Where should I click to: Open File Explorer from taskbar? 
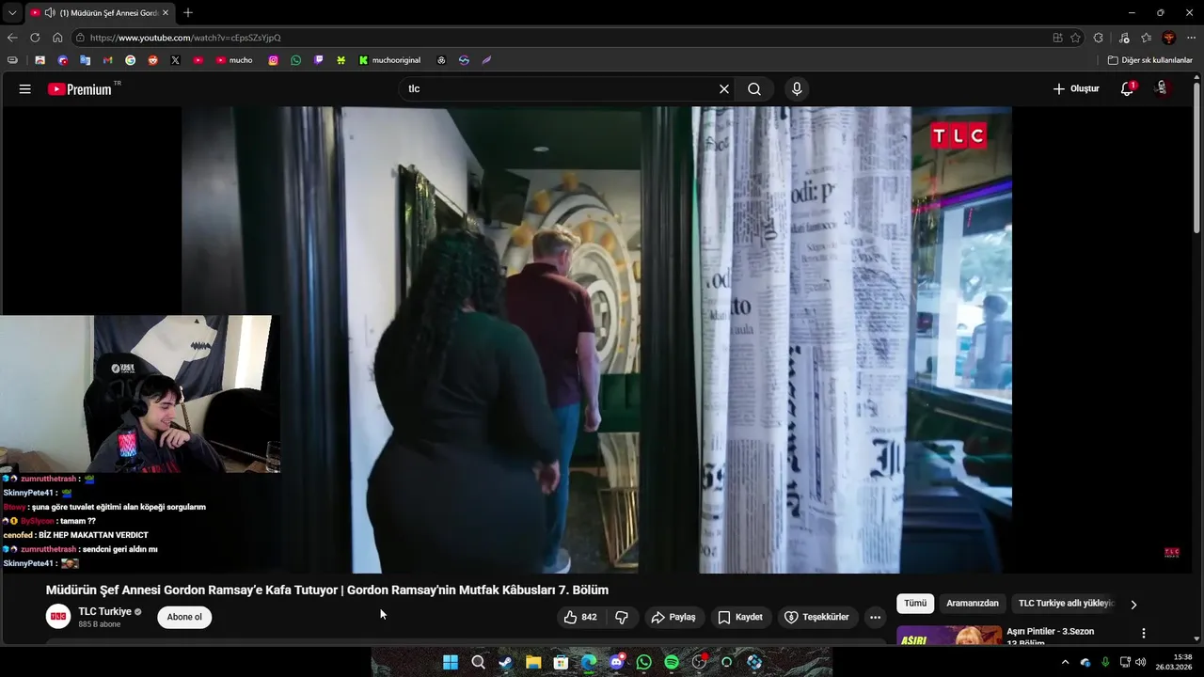(x=533, y=662)
